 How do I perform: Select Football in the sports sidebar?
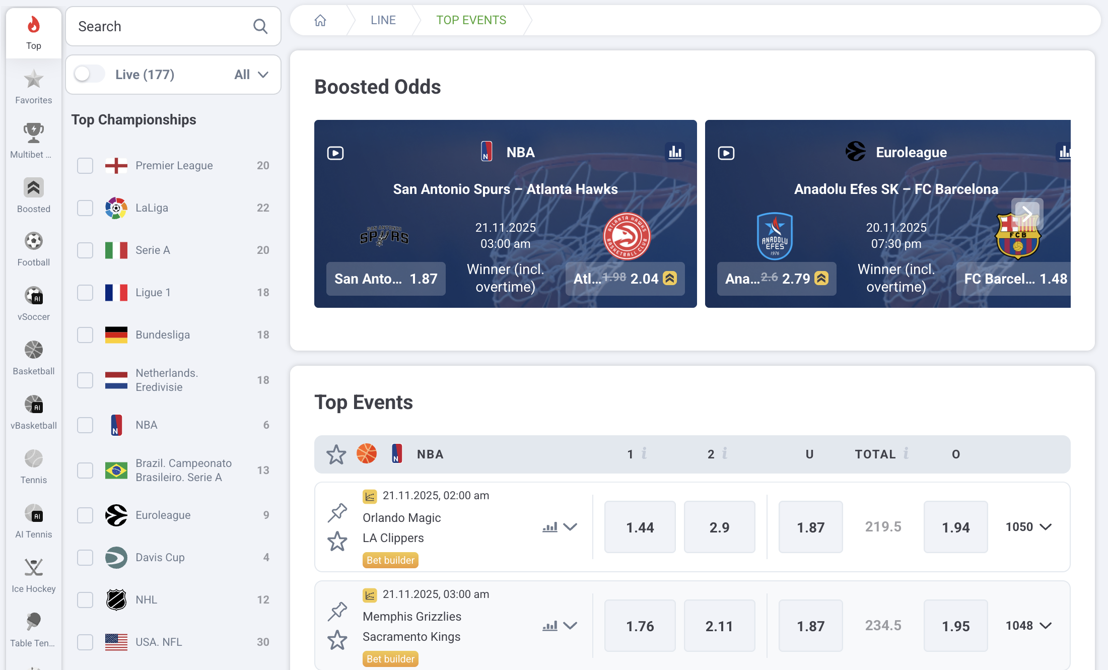[34, 249]
